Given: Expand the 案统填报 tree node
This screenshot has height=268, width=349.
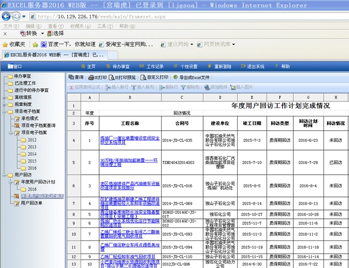Looking at the screenshot, I should coord(4,97).
